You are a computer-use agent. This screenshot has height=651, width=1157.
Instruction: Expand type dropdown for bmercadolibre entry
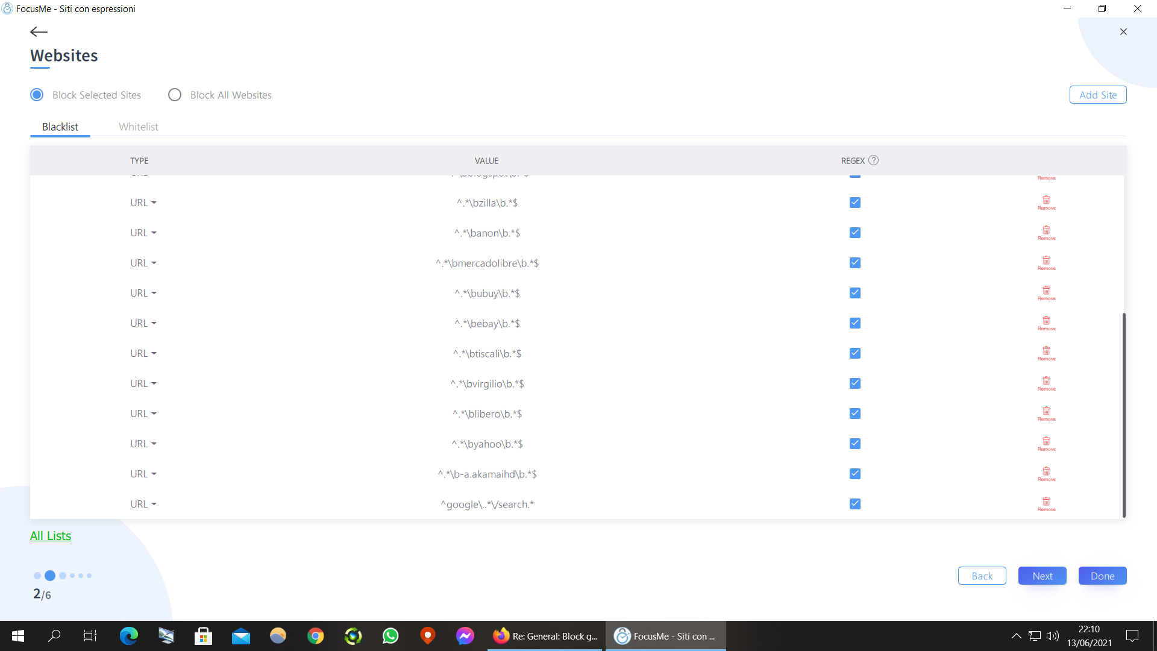tap(143, 263)
